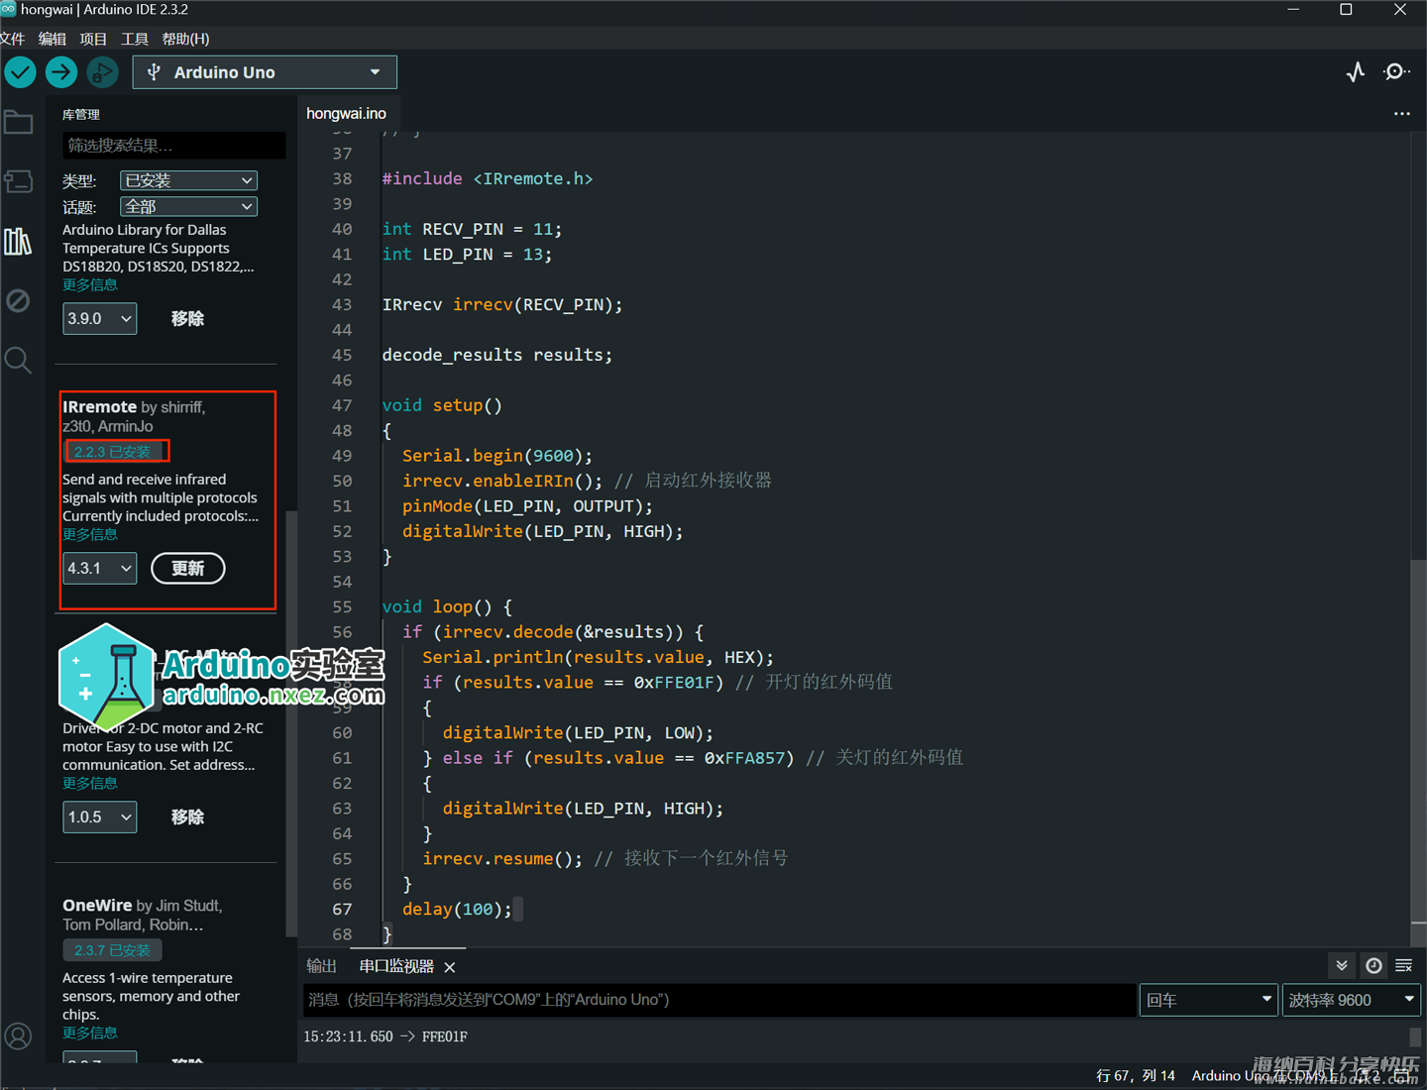
Task: Open version 1.0.5 dropdown
Action: [x=99, y=817]
